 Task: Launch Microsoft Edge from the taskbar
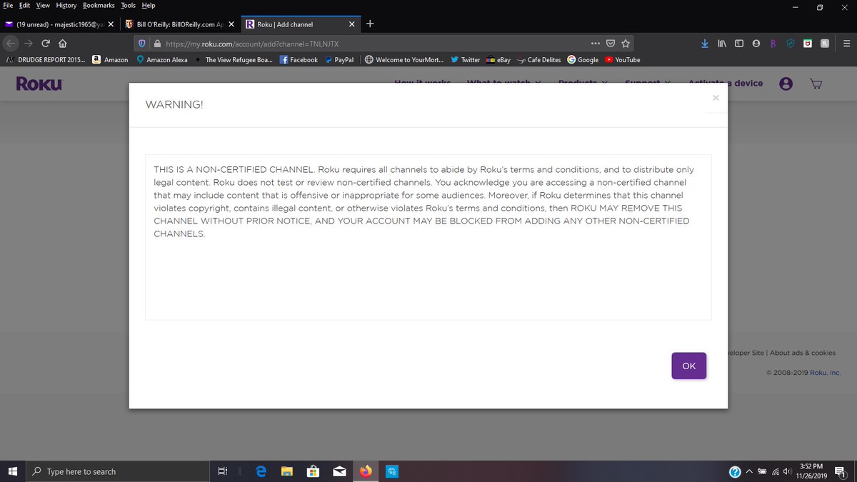[261, 471]
